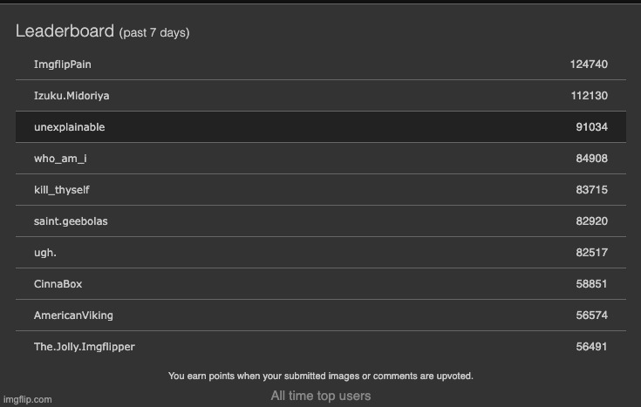Select The.Jolly.Imgflipper username
Image resolution: width=641 pixels, height=407 pixels.
click(x=85, y=347)
